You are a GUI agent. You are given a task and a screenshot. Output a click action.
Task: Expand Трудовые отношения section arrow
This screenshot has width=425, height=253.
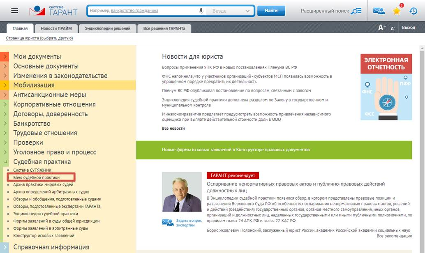[x=5, y=133]
